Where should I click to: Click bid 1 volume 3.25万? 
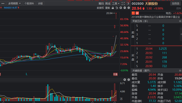pyautogui.click(x=163, y=49)
